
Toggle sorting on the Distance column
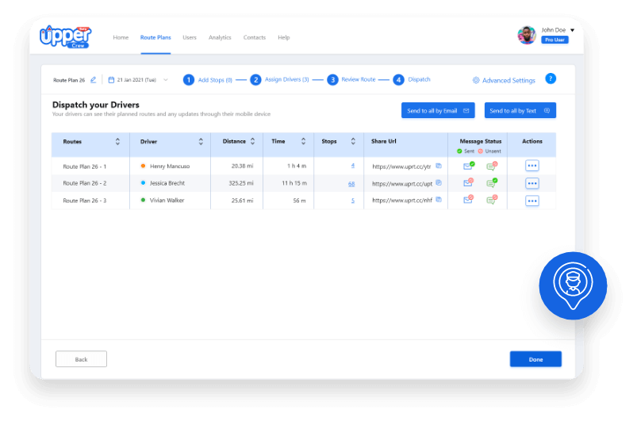pyautogui.click(x=253, y=141)
